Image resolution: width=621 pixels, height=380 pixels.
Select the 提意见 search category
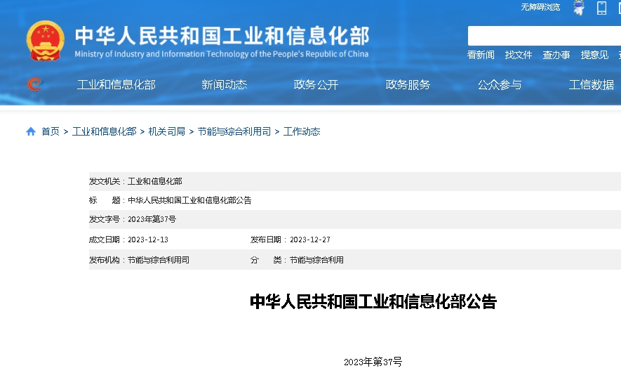[x=594, y=55]
